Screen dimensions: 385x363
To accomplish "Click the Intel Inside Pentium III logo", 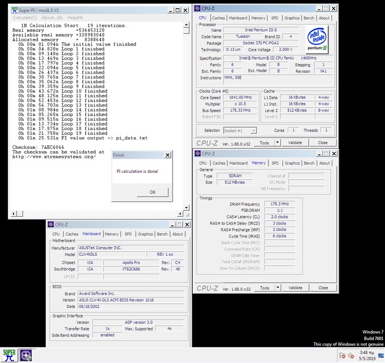I will 317,39.
